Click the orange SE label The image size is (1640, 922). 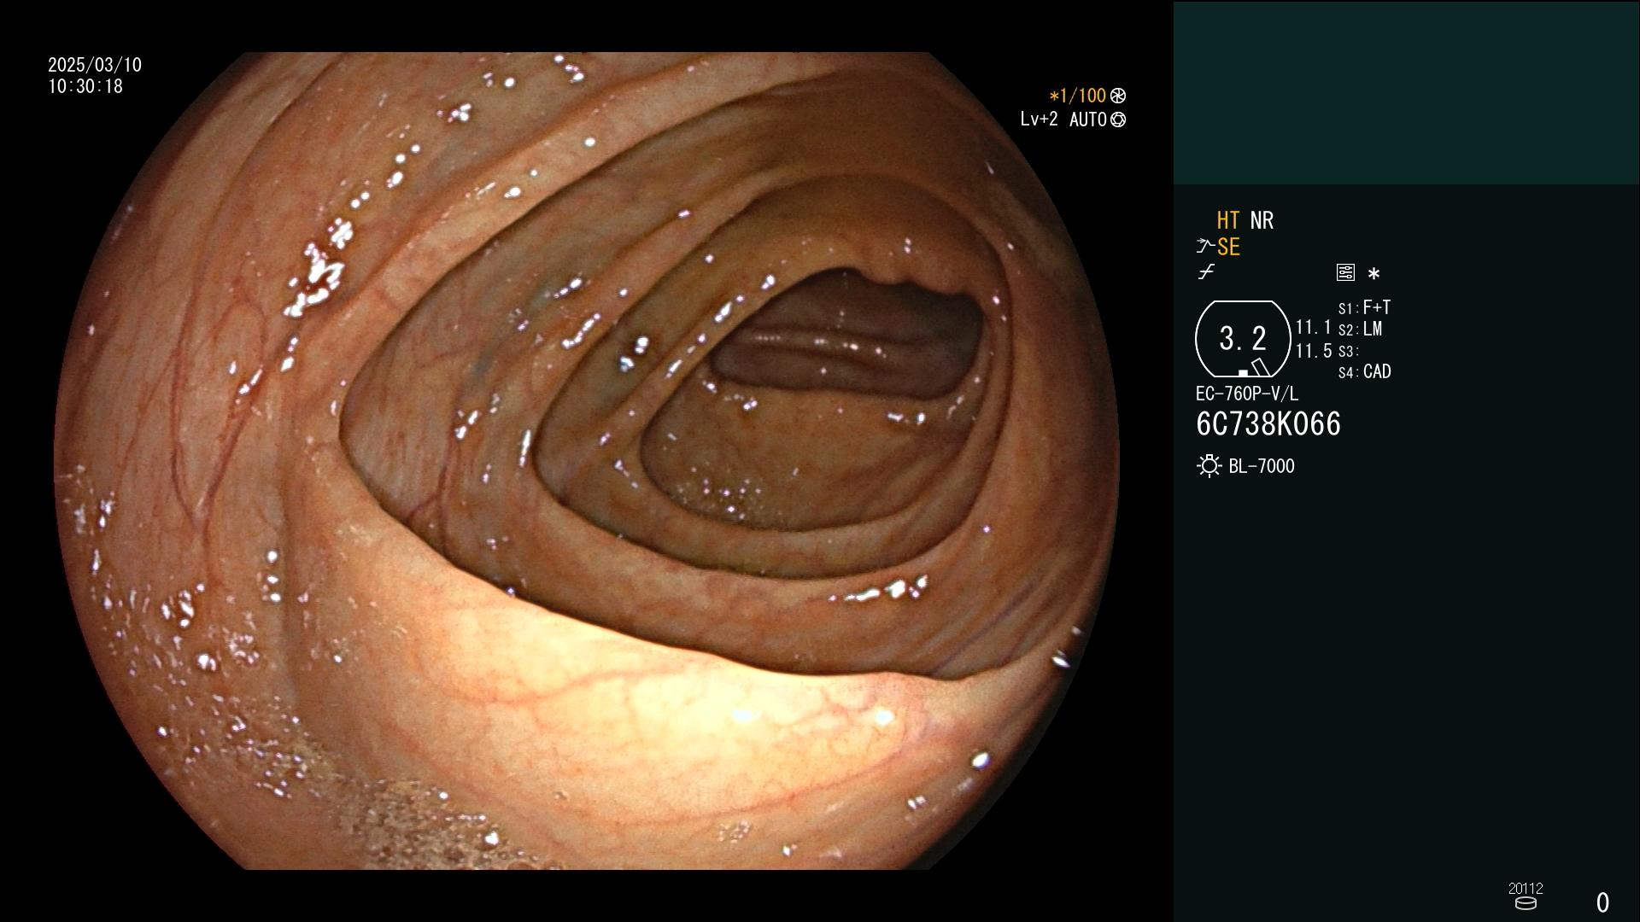click(x=1228, y=247)
